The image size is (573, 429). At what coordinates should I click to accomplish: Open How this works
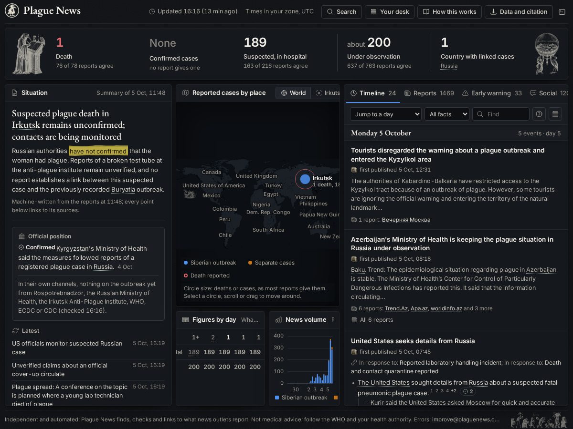pyautogui.click(x=449, y=12)
